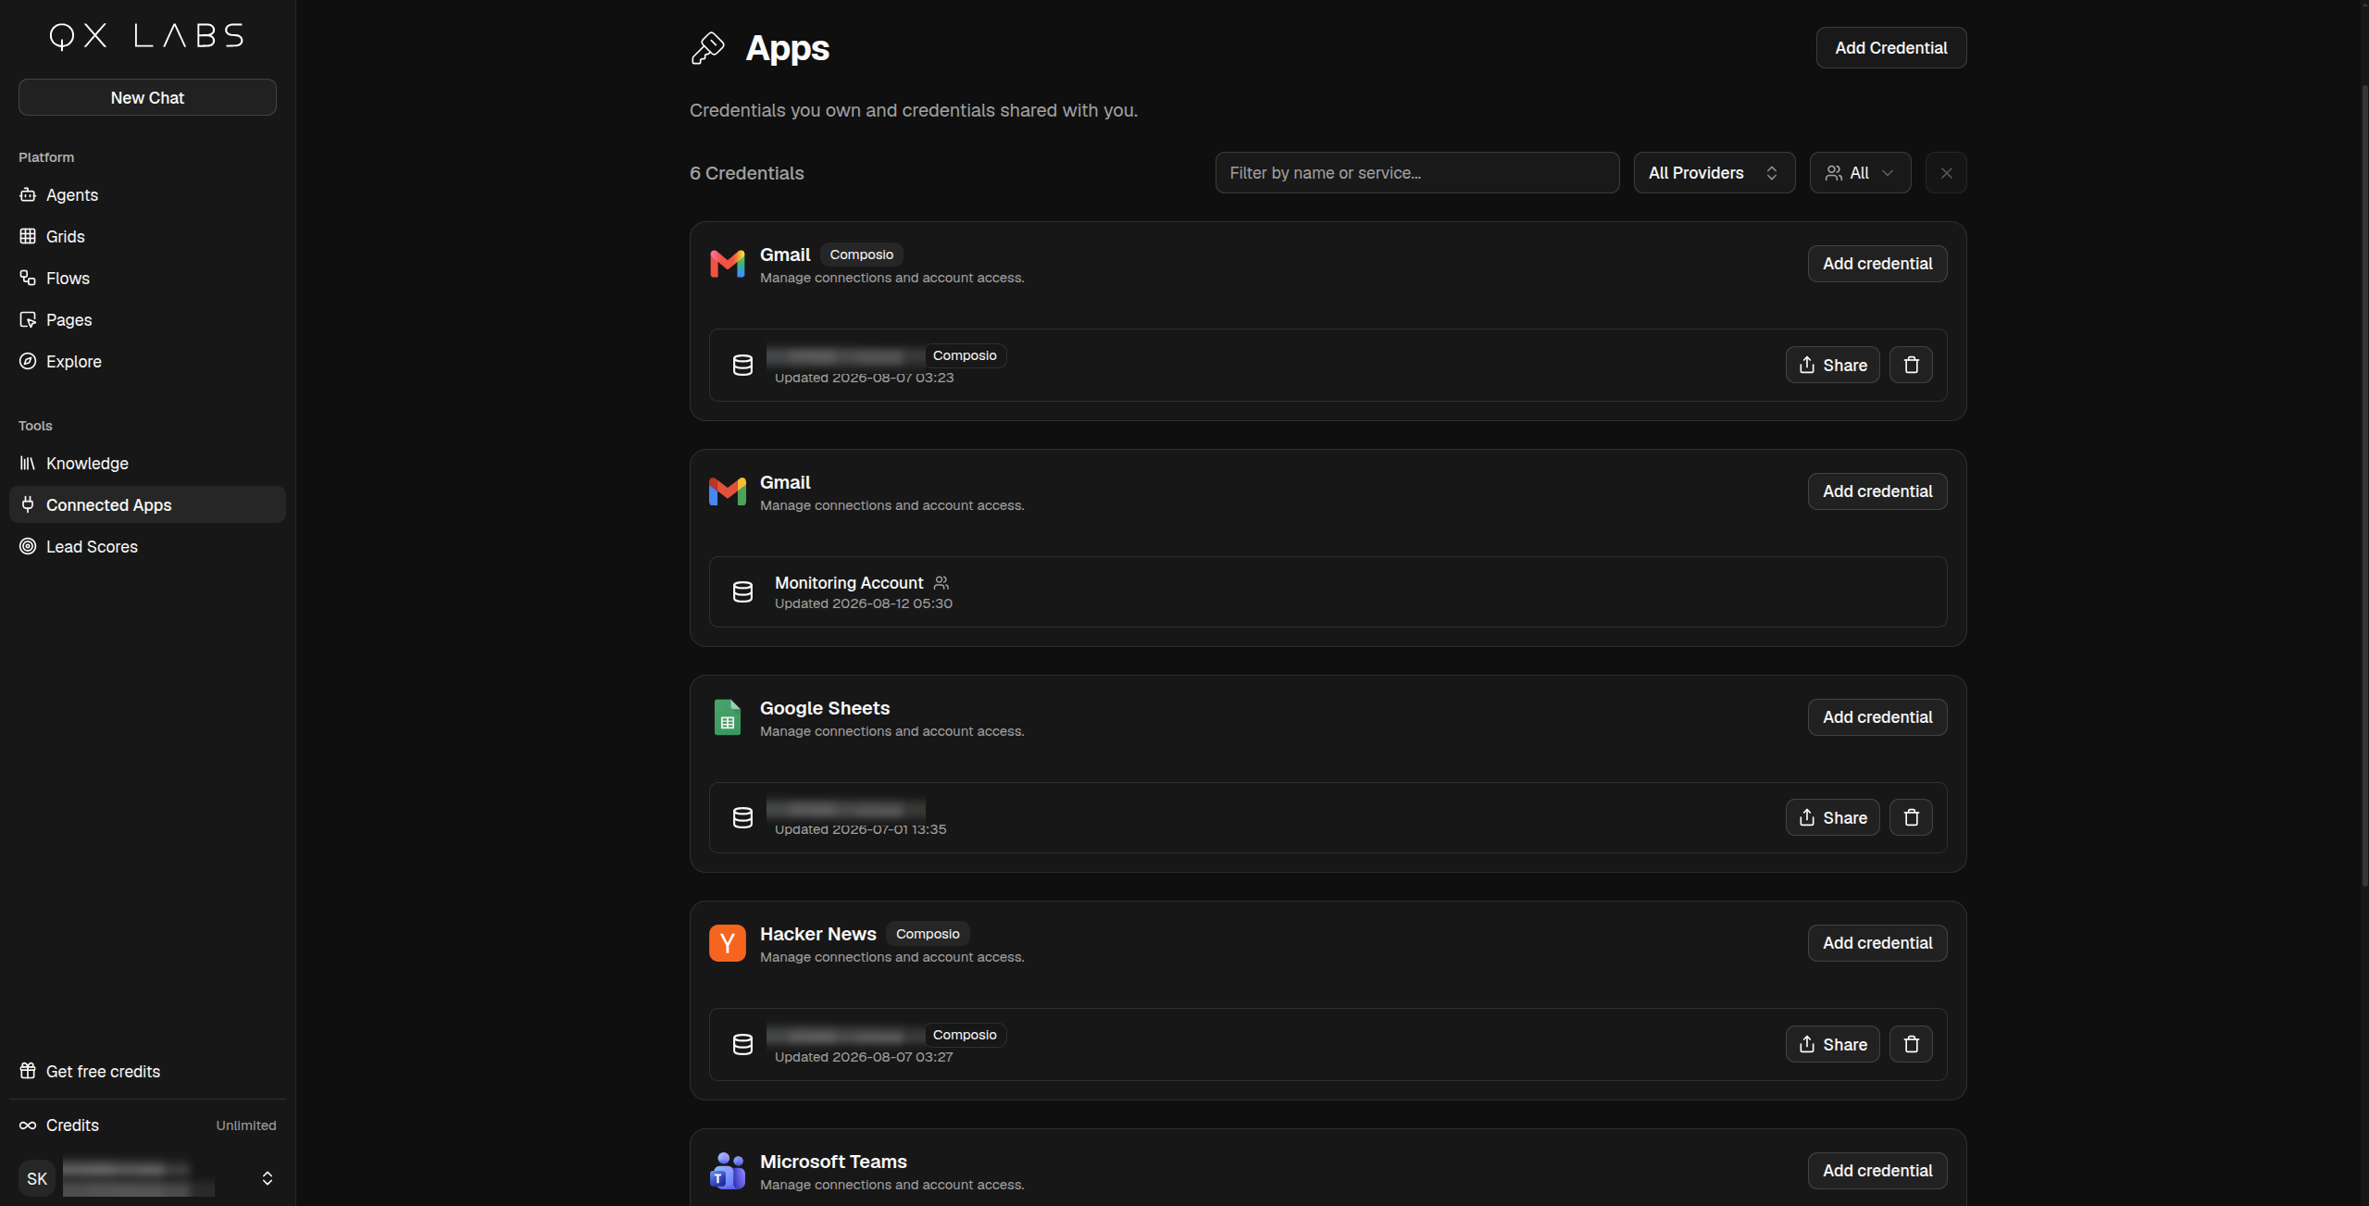This screenshot has height=1206, width=2369.
Task: Click the Knowledge library icon
Action: [x=28, y=463]
